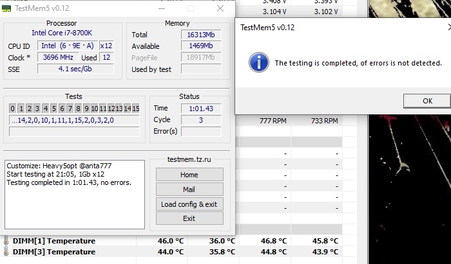
Task: Click the empty test progress bar
Action: click(x=74, y=132)
